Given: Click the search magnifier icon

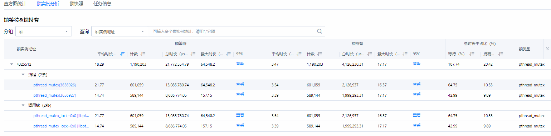Looking at the screenshot, I should [320, 31].
